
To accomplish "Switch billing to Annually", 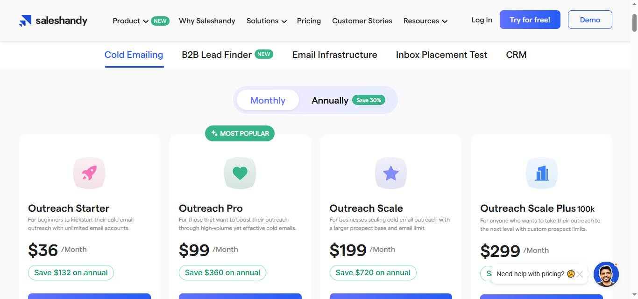I will pyautogui.click(x=330, y=100).
